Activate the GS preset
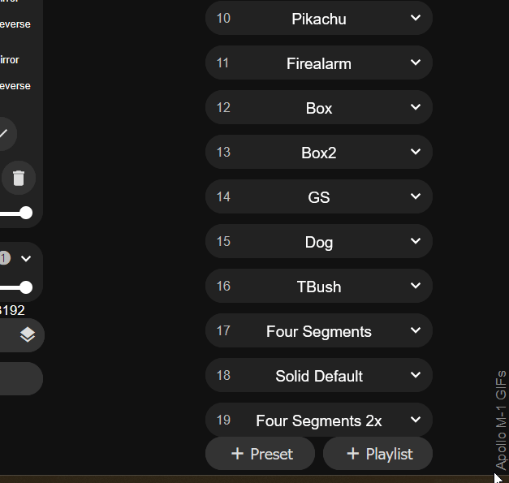Image resolution: width=509 pixels, height=483 pixels. click(319, 196)
